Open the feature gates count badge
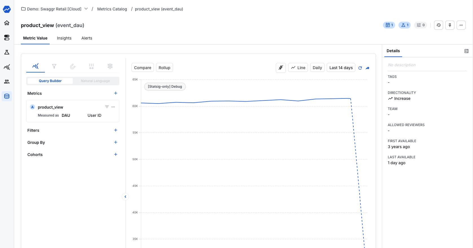Viewport: 473px width, 248px height. 389,25
